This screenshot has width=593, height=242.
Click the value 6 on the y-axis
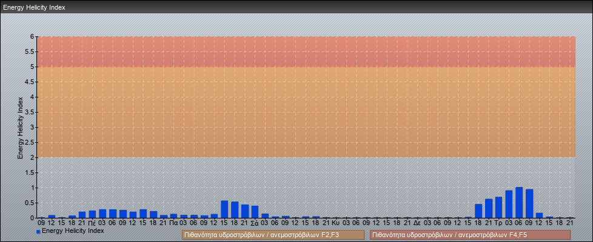pyautogui.click(x=32, y=36)
